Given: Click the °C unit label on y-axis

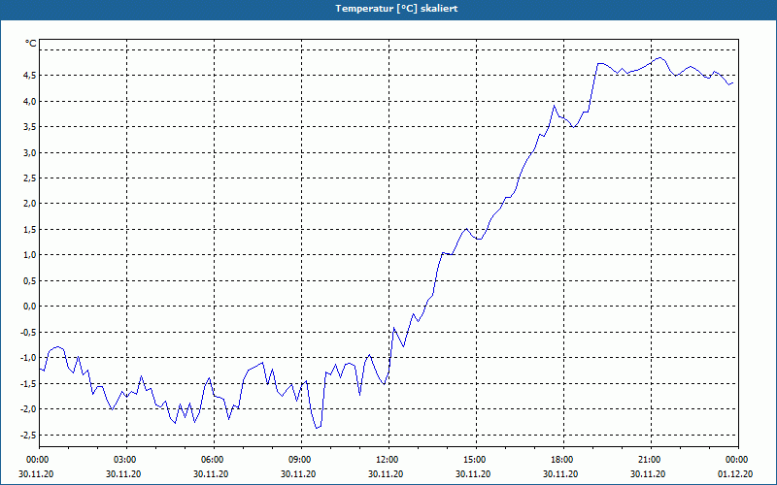Looking at the screenshot, I should tap(31, 44).
